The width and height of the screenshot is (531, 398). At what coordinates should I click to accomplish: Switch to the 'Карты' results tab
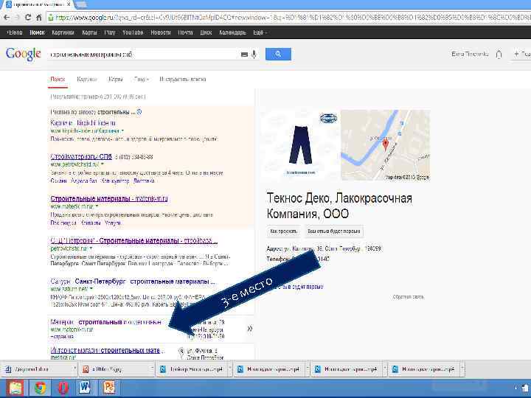pos(115,80)
